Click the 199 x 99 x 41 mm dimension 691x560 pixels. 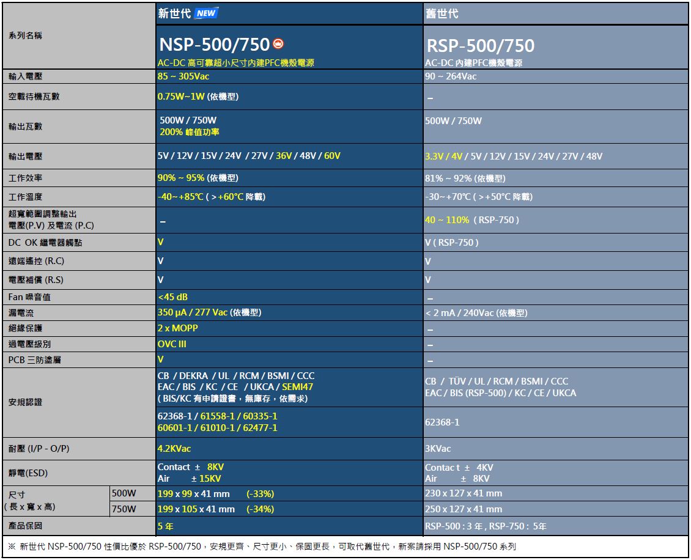194,493
